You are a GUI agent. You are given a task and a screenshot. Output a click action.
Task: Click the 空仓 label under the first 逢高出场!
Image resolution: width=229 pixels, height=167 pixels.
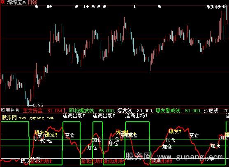point(69,135)
